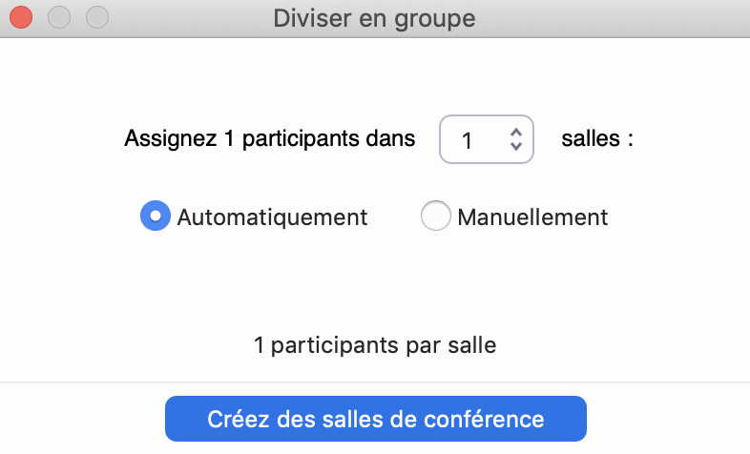This screenshot has height=454, width=750.
Task: Increase room count with the up arrow
Action: coord(516,133)
